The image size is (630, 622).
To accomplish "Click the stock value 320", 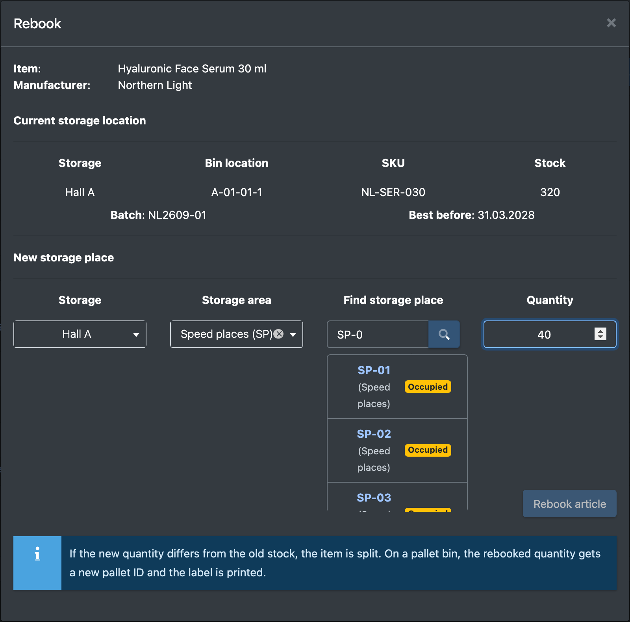I will 550,192.
